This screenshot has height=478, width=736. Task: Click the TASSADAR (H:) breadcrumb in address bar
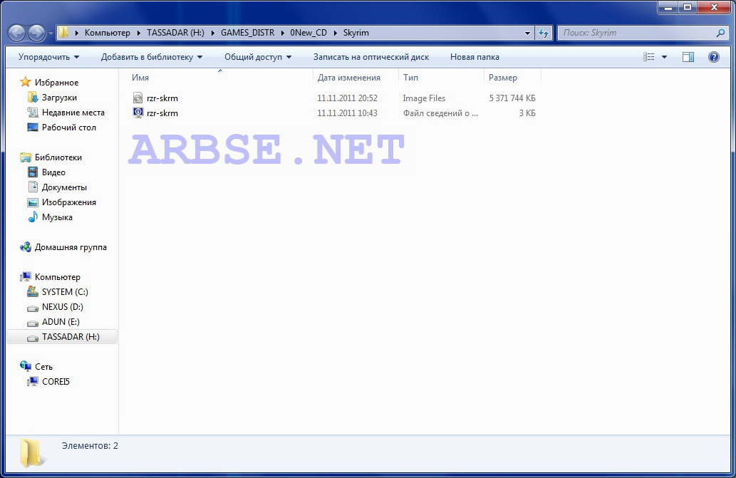click(175, 33)
